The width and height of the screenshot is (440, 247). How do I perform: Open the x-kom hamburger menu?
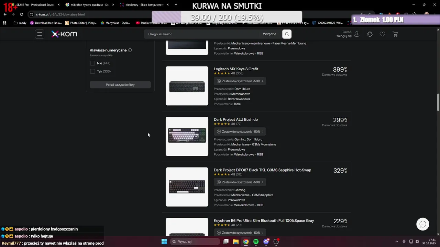point(40,34)
